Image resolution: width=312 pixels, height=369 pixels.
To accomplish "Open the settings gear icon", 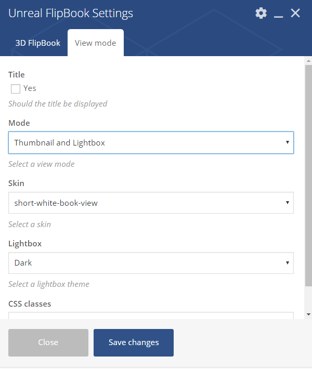I will point(261,13).
